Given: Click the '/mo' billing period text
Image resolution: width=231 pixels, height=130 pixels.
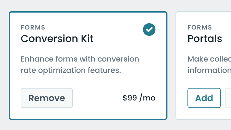Looking at the screenshot, I should (147, 98).
